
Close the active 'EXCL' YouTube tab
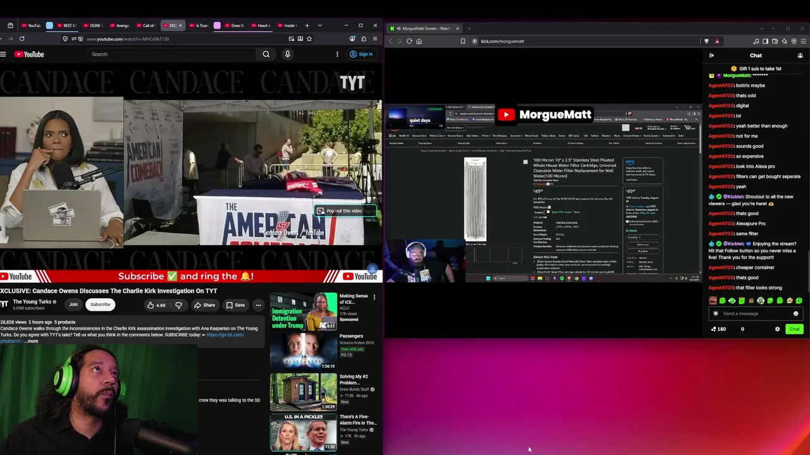coord(180,25)
